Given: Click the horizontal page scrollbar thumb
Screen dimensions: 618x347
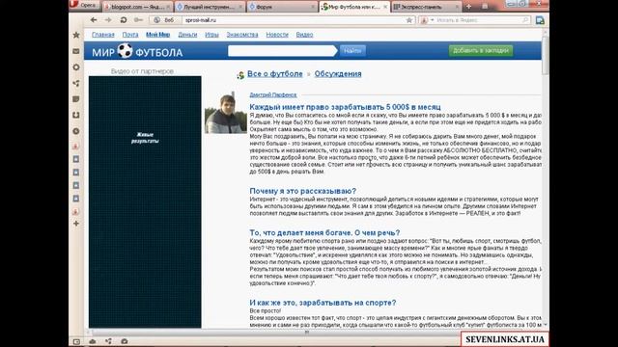Looking at the screenshot, I should [x=307, y=333].
